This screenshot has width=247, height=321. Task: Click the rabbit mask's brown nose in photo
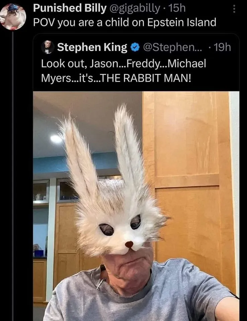point(129,244)
